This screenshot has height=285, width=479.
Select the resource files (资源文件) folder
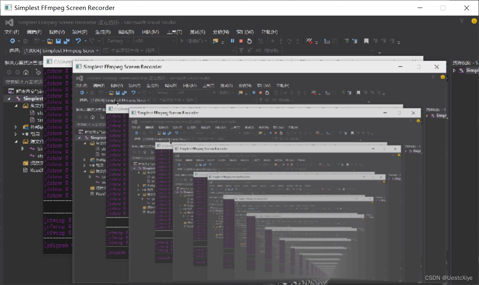pyautogui.click(x=33, y=163)
